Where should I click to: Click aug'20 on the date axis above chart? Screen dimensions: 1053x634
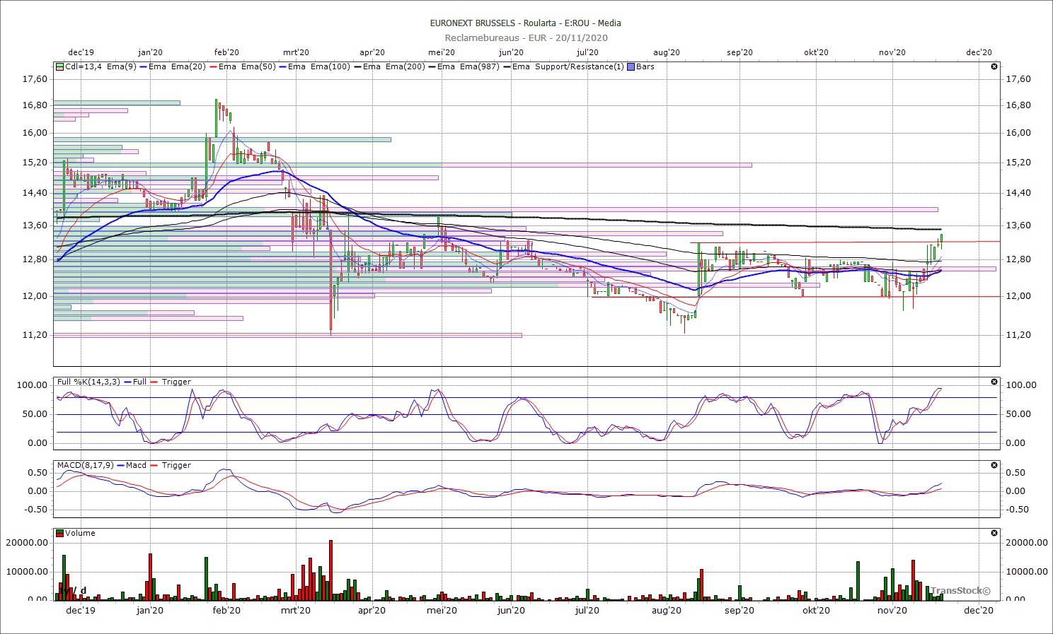[666, 52]
